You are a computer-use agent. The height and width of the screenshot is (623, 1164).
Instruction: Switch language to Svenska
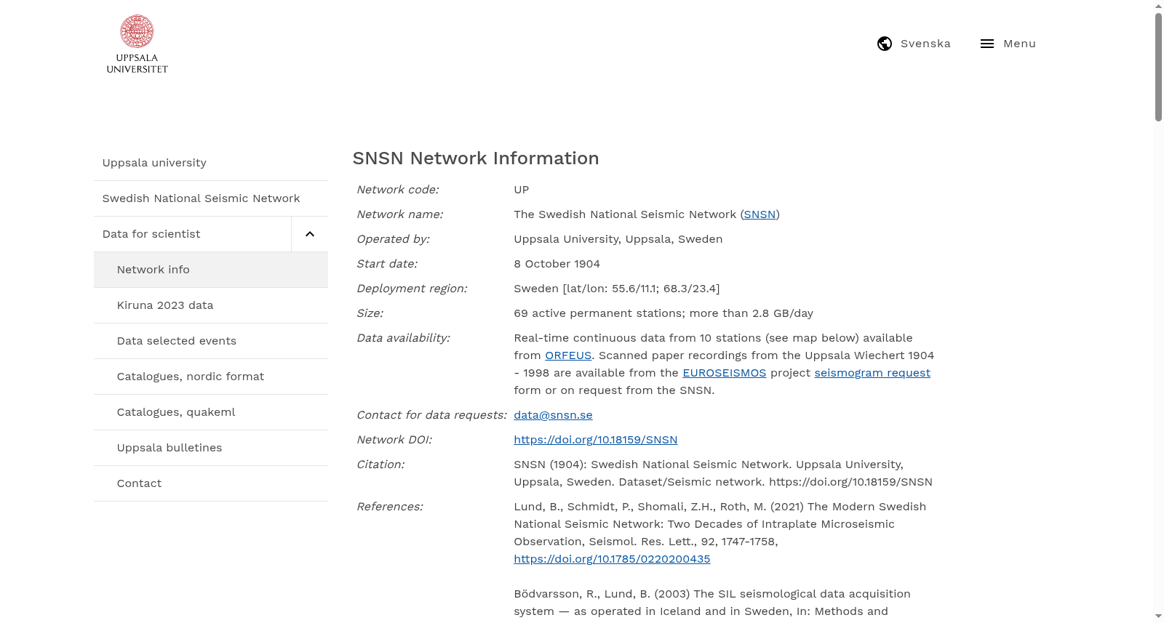tap(925, 44)
